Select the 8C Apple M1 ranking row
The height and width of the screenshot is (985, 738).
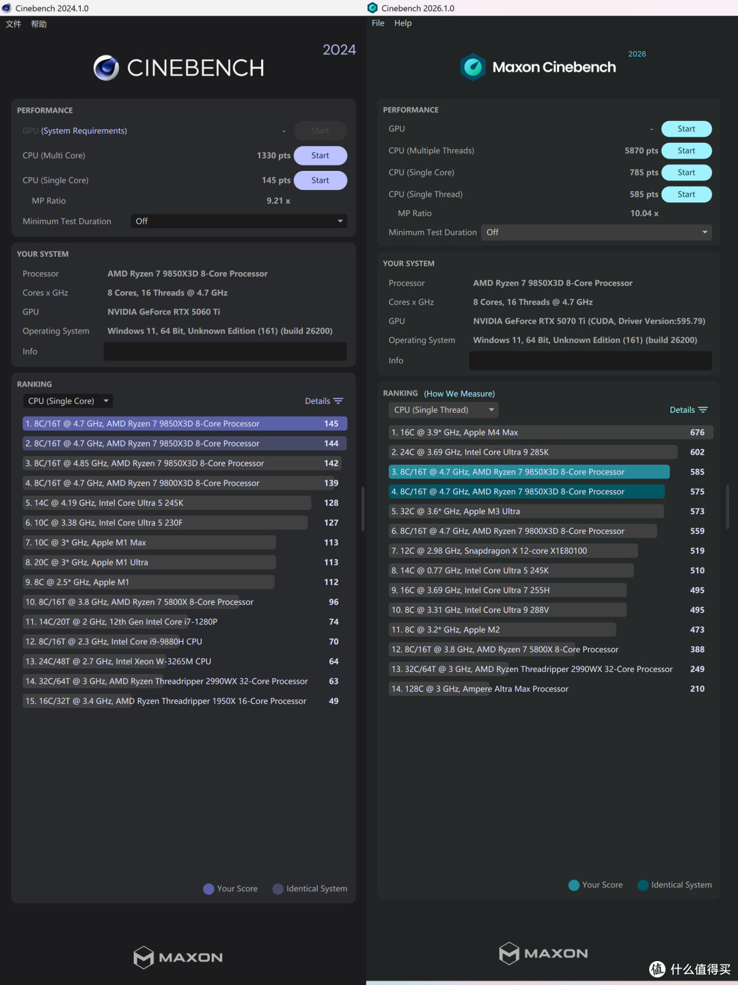[184, 582]
